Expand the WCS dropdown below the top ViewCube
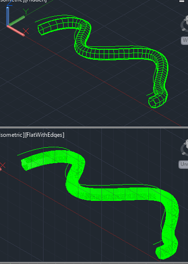The image size is (188, 264). [x=185, y=40]
